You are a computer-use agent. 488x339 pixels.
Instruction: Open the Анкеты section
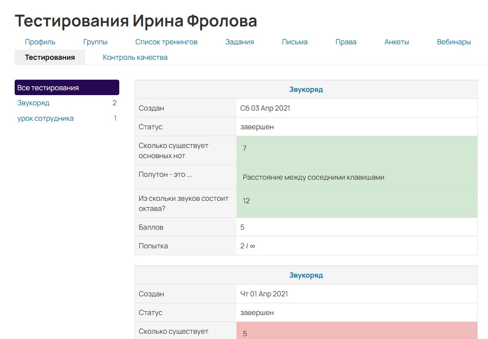[x=396, y=41]
